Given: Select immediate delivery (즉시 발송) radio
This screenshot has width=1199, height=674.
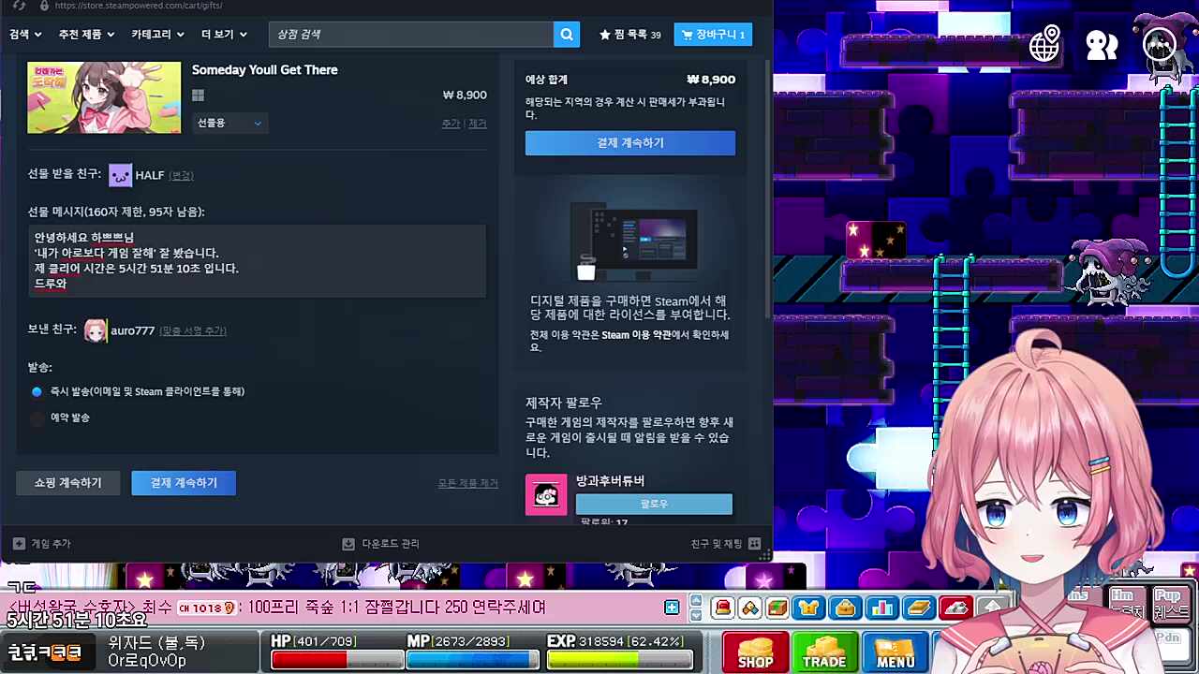Looking at the screenshot, I should click(37, 391).
